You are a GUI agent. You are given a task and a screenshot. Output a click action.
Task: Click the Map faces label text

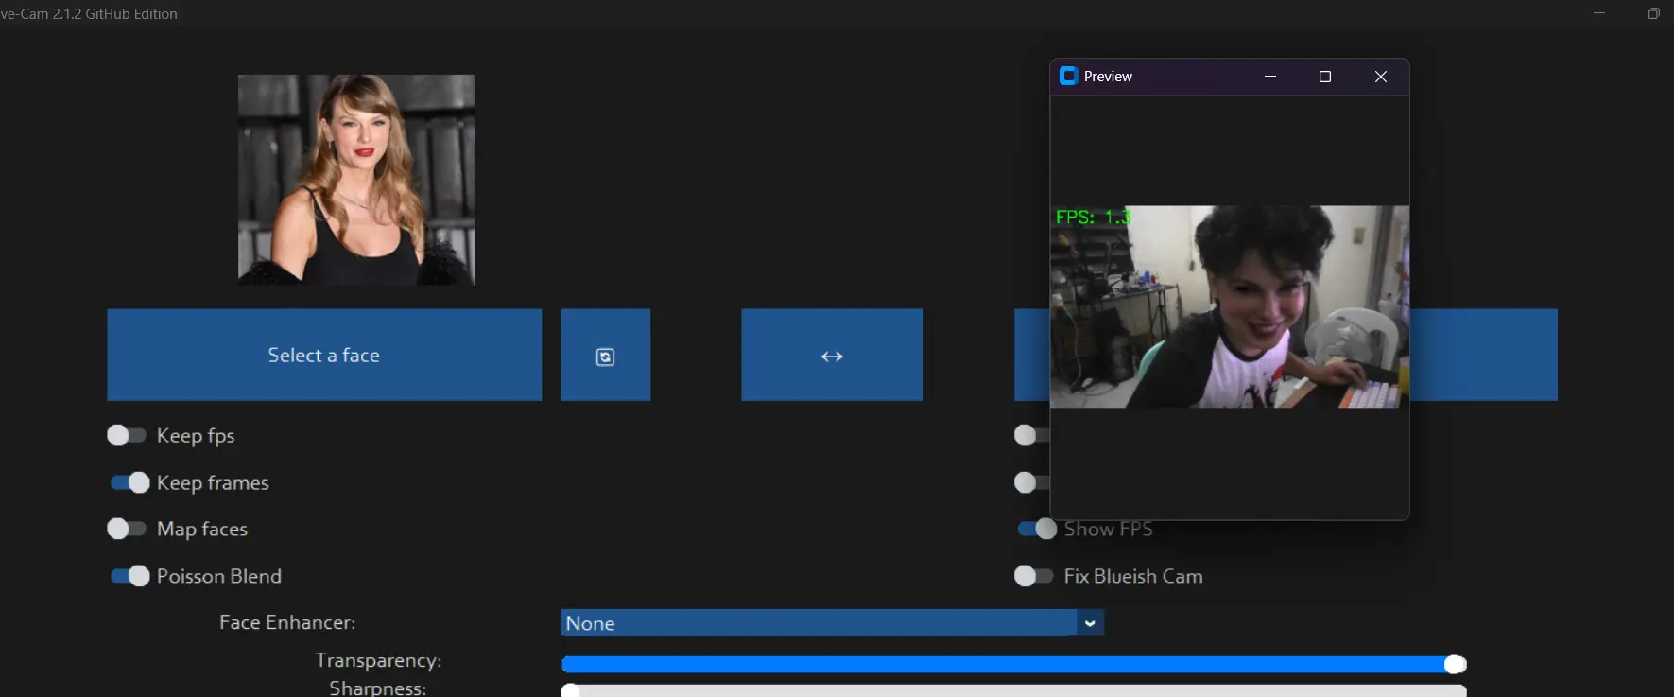(x=202, y=529)
